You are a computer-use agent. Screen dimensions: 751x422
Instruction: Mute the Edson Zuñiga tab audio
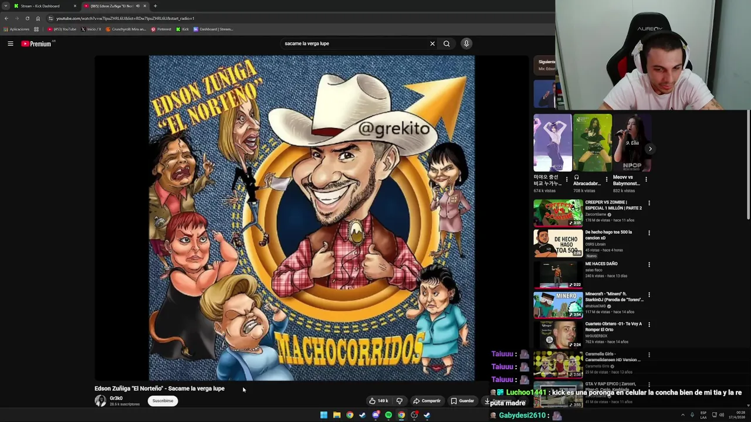pyautogui.click(x=138, y=6)
